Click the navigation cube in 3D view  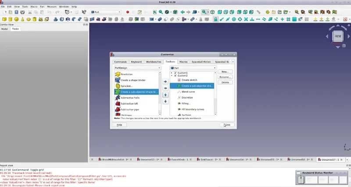337,36
